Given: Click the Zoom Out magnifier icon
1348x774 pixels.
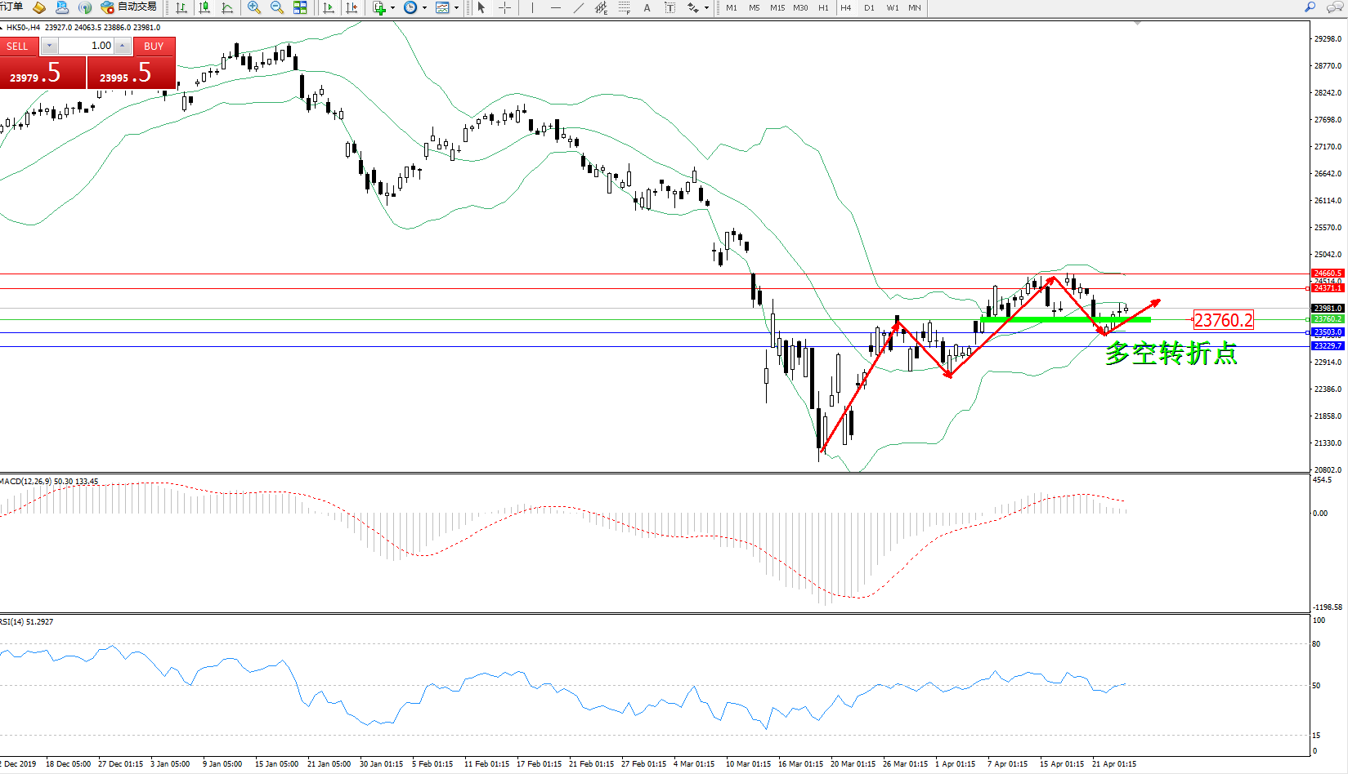Looking at the screenshot, I should tap(276, 7).
